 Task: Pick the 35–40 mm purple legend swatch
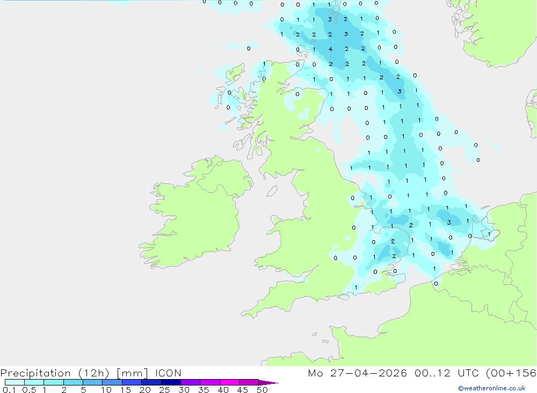tap(209, 382)
